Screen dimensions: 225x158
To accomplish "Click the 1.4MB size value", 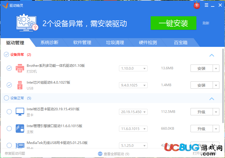I will point(166,85).
